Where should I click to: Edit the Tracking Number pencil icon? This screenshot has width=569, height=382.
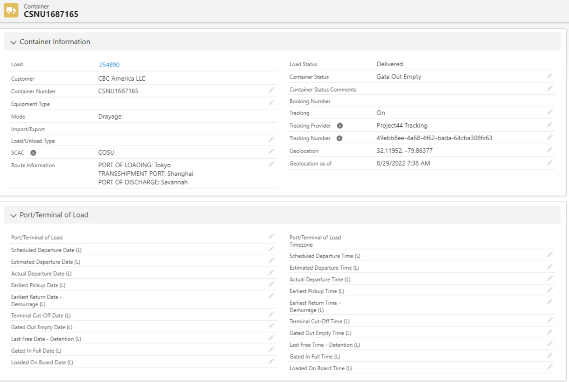point(550,137)
